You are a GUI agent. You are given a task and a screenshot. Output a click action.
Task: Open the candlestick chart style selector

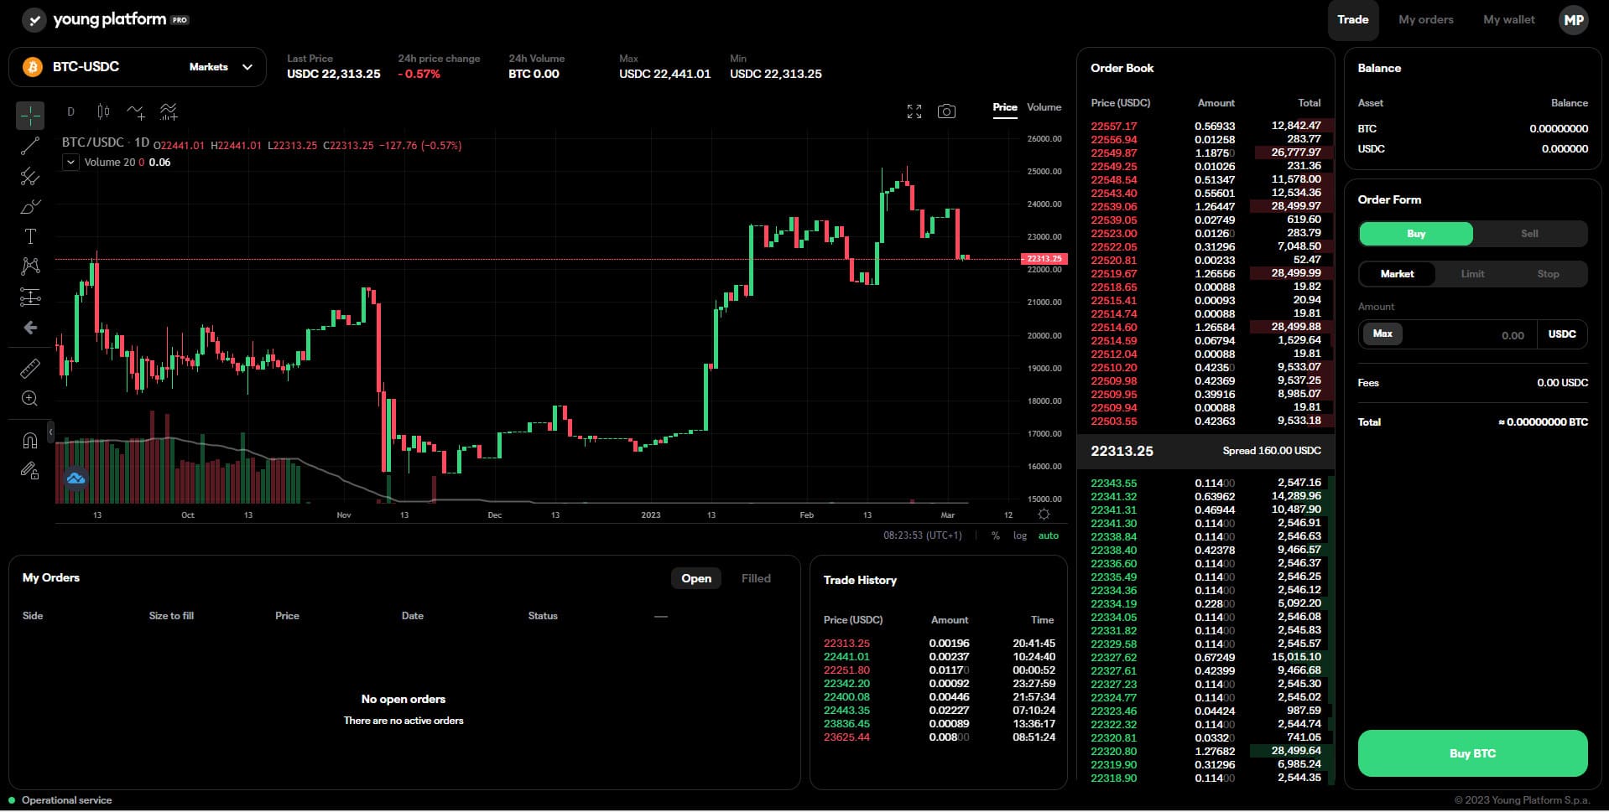(x=103, y=111)
